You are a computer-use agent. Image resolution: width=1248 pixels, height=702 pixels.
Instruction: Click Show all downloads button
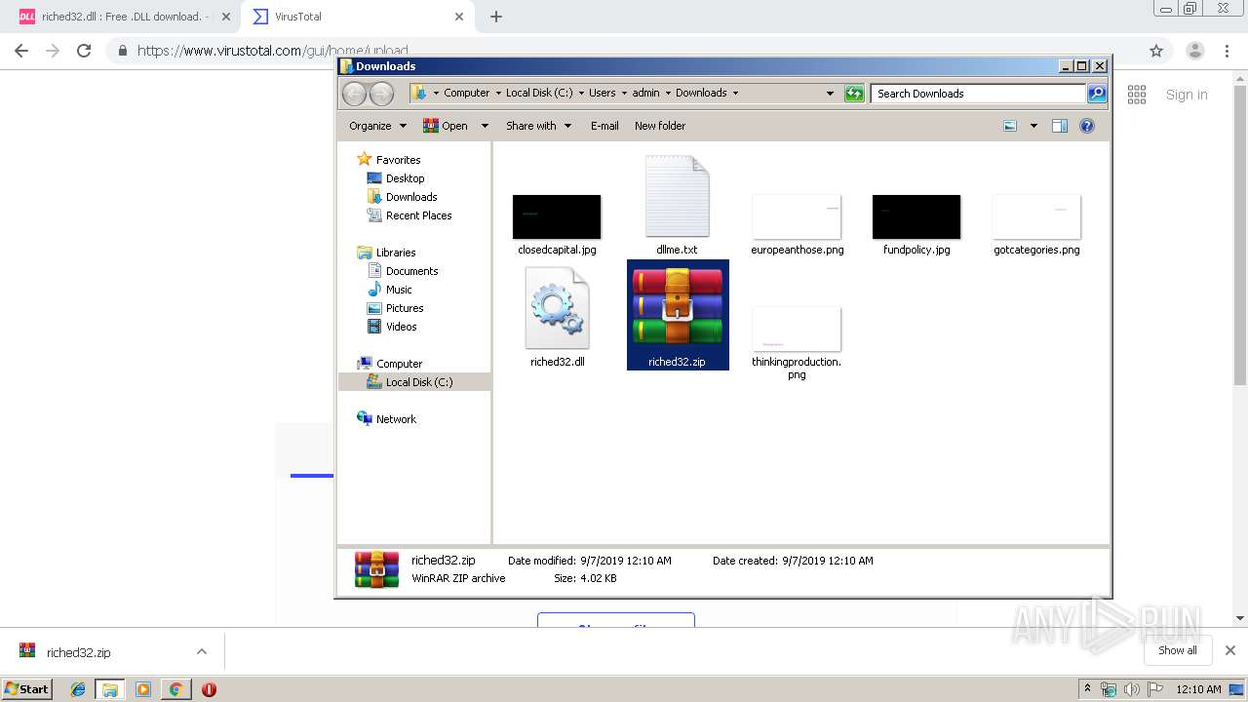[1178, 650]
